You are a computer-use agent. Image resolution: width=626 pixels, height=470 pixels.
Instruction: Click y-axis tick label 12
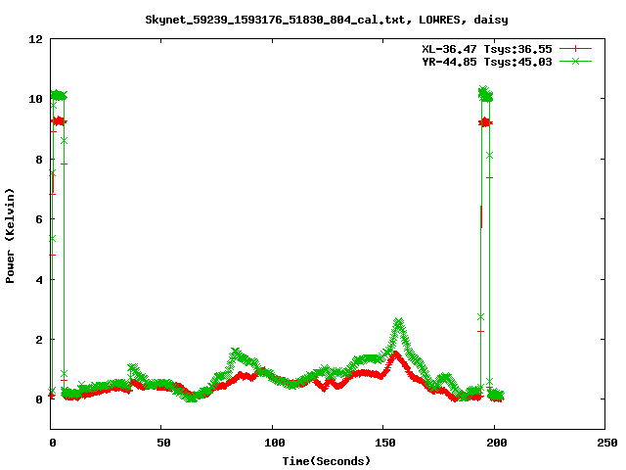[35, 39]
